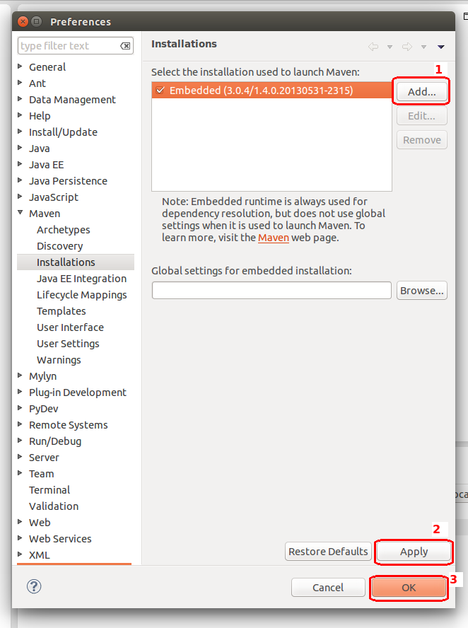Click the global settings path input field
The width and height of the screenshot is (468, 628).
coord(271,290)
